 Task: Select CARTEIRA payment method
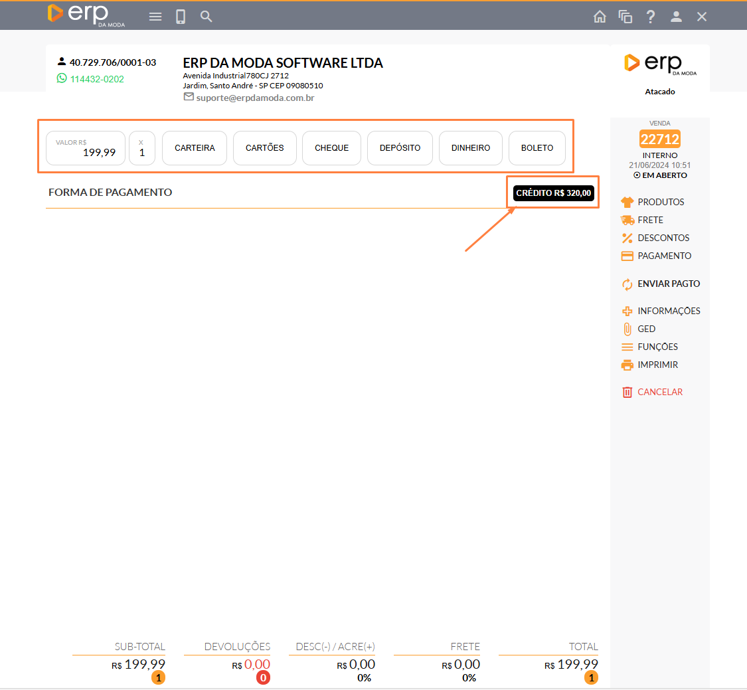pyautogui.click(x=195, y=148)
